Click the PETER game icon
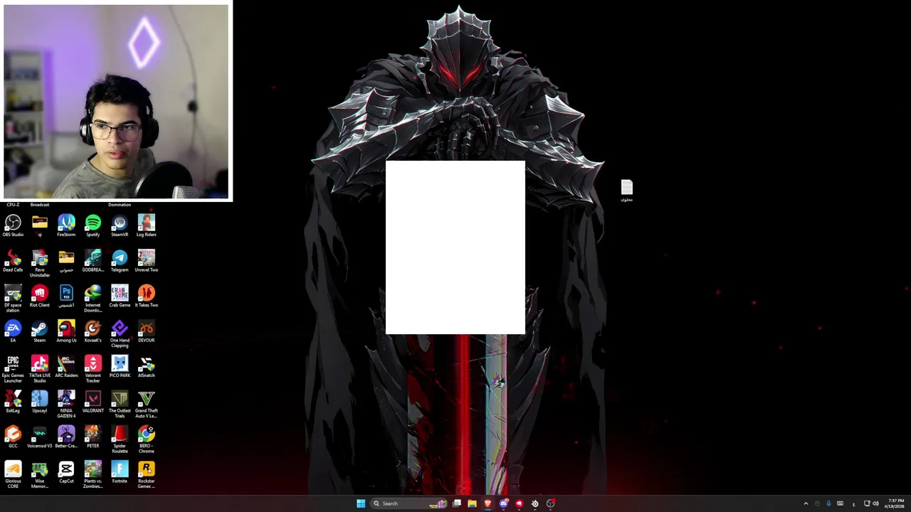This screenshot has height=512, width=911. [x=93, y=437]
